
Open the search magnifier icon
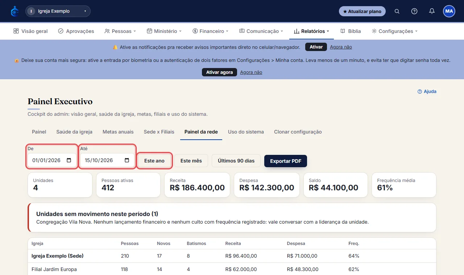[x=397, y=11]
